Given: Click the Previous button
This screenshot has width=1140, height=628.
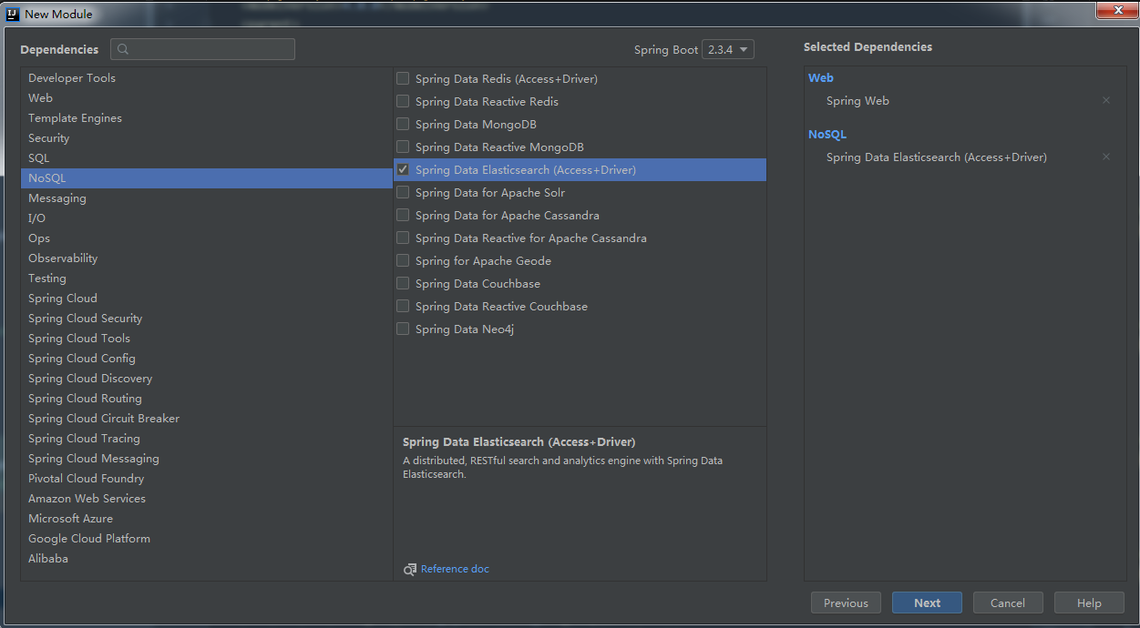Looking at the screenshot, I should (846, 603).
